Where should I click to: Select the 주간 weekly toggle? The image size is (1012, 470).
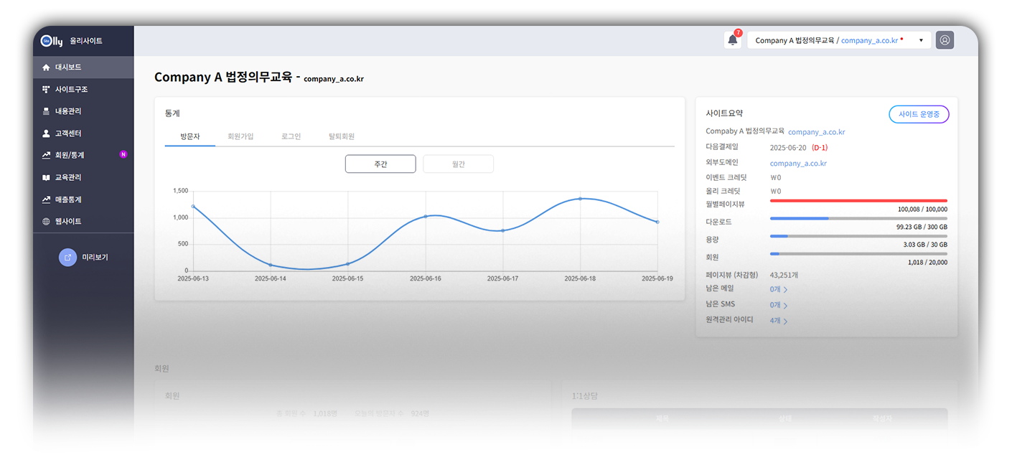(380, 164)
